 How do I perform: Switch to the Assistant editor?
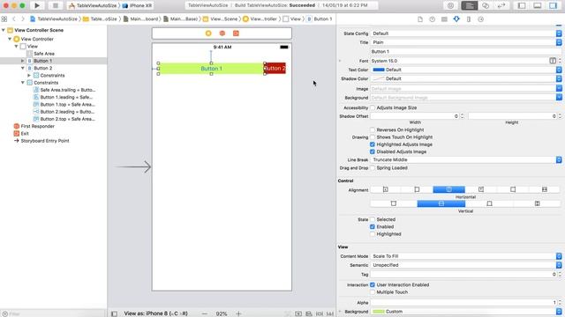[486, 5]
